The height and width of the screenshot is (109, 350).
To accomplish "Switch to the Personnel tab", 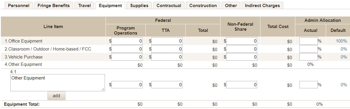I will click(19, 6).
